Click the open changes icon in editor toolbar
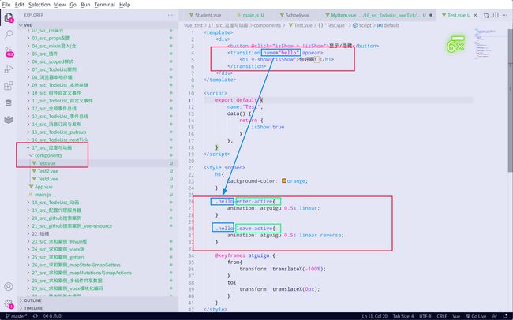 (x=486, y=15)
